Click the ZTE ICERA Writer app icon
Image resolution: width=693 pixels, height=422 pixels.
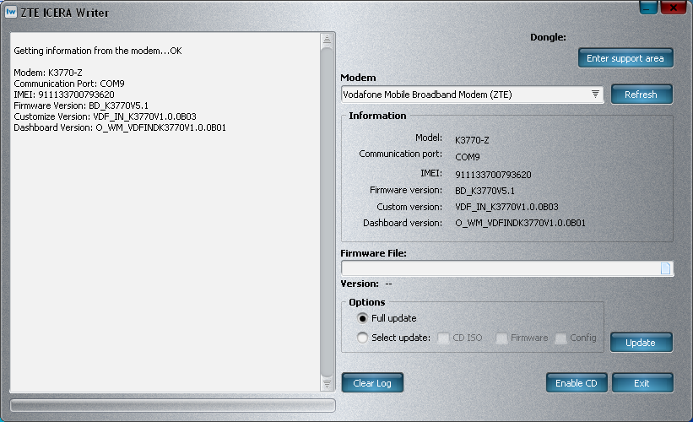[x=11, y=12]
